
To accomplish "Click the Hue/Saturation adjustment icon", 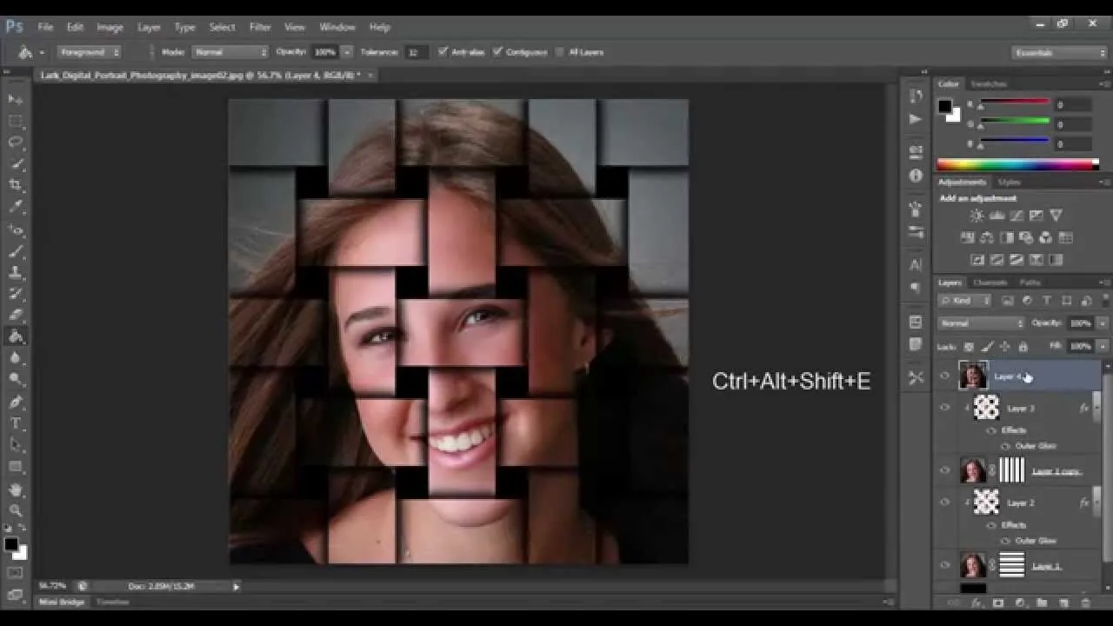I will click(967, 237).
